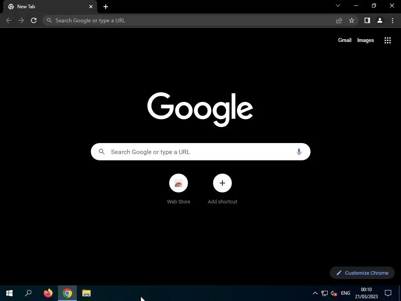Click the network status tray icon
Screen dimensions: 401x301
coord(325,293)
